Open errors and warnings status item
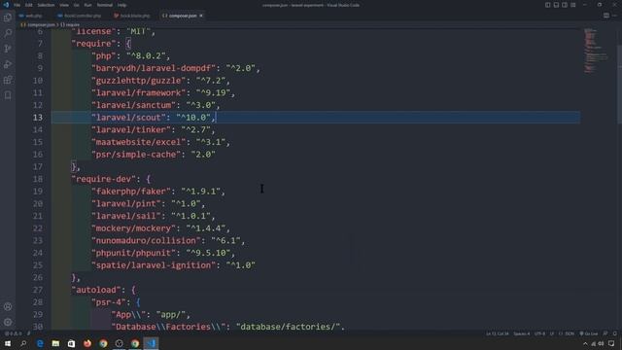 [x=13, y=333]
